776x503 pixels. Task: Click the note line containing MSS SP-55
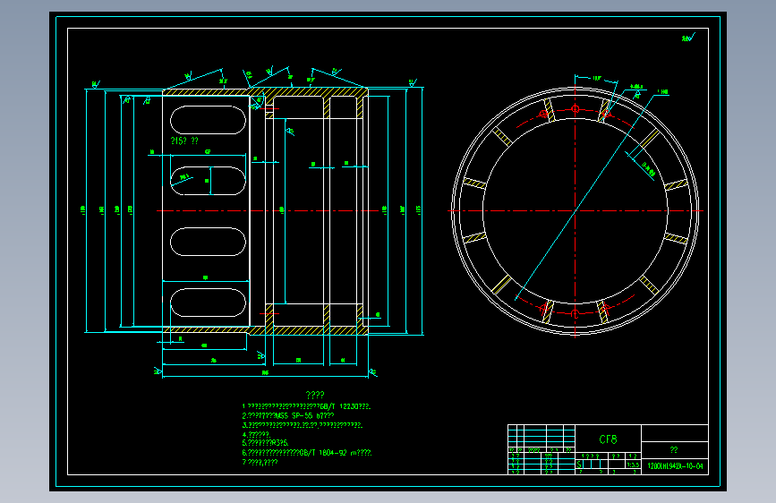click(288, 416)
